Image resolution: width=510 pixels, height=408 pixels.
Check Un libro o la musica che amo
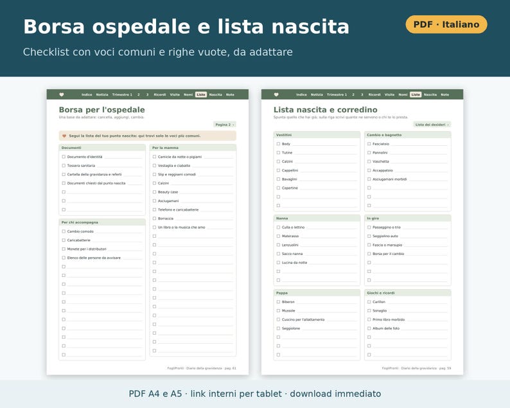click(x=155, y=227)
